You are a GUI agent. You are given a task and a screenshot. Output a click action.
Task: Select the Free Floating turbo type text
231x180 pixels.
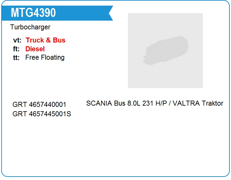45,57
